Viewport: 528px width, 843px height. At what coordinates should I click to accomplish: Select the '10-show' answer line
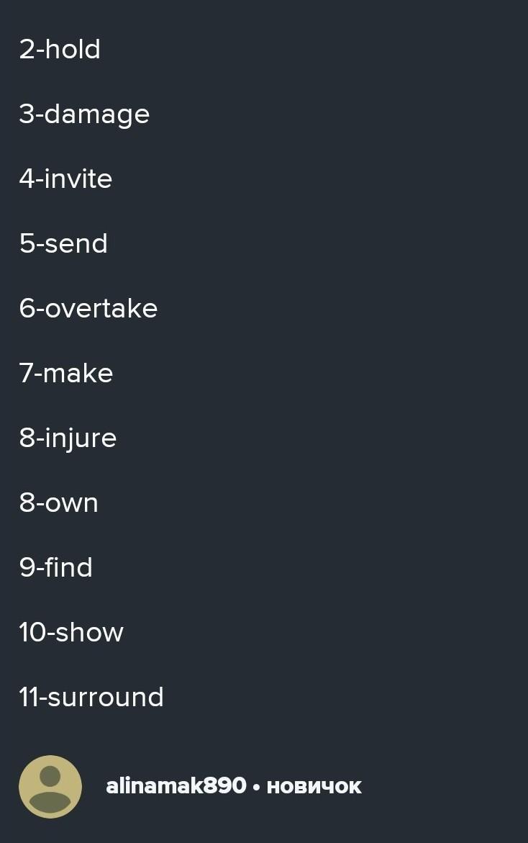[x=71, y=633]
